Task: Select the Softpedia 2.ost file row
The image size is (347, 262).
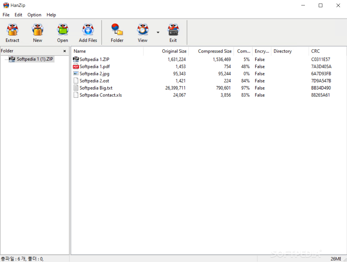Action: (x=209, y=81)
